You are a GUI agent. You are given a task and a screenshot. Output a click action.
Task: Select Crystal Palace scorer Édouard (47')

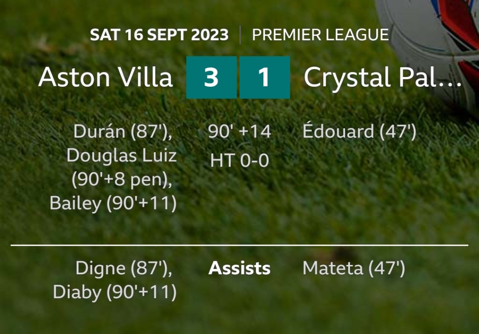click(x=359, y=132)
